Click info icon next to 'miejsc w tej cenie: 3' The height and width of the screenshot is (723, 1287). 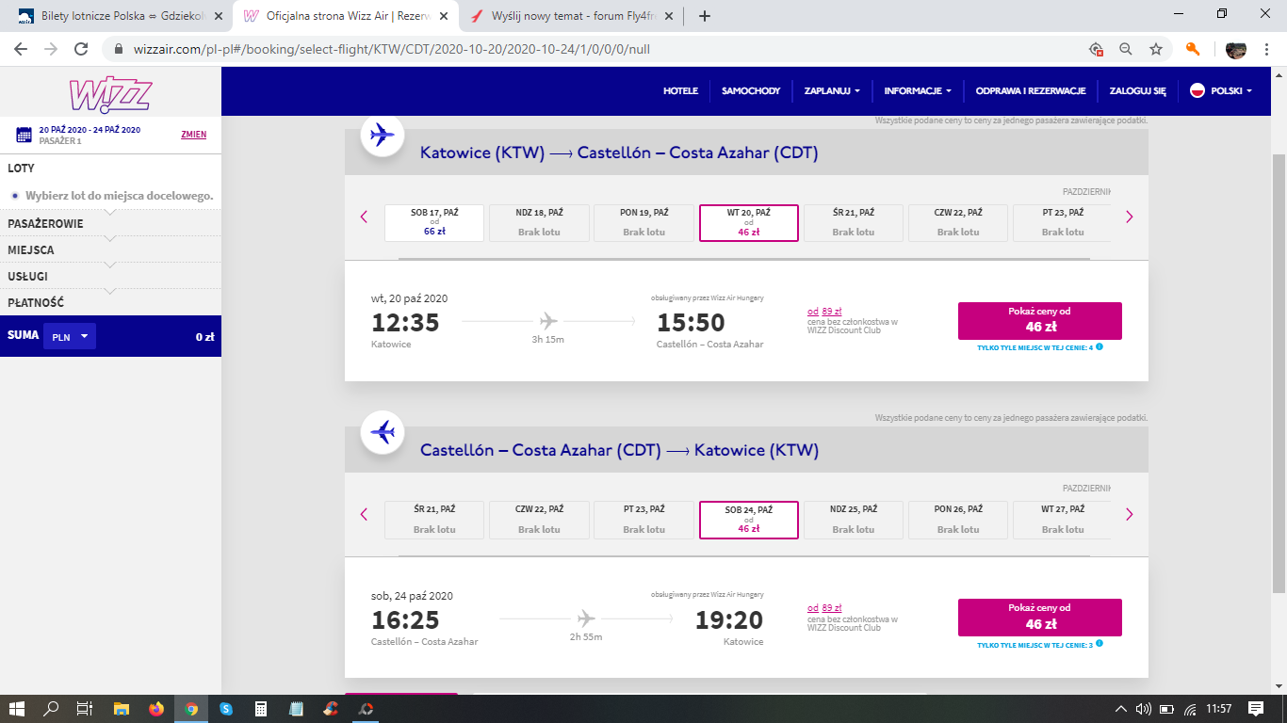[1100, 644]
